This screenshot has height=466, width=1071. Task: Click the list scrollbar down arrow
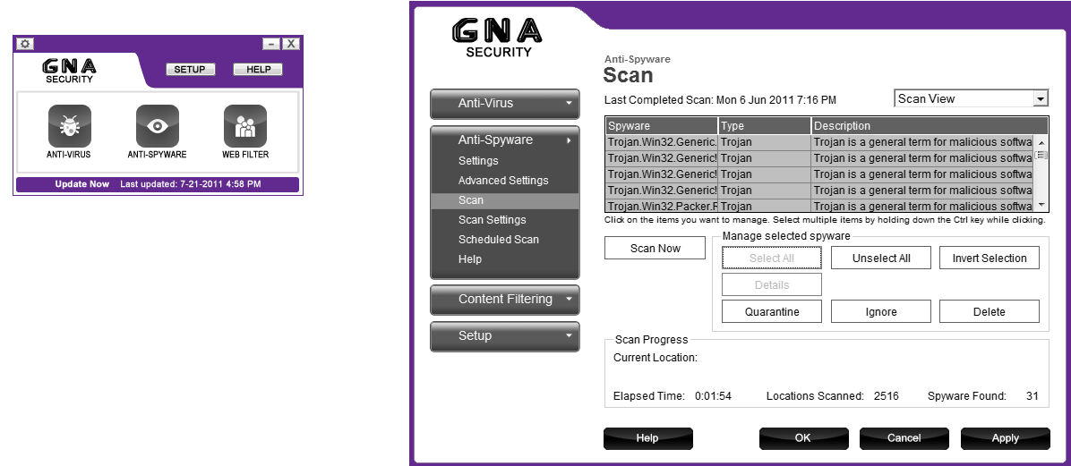tap(1041, 205)
